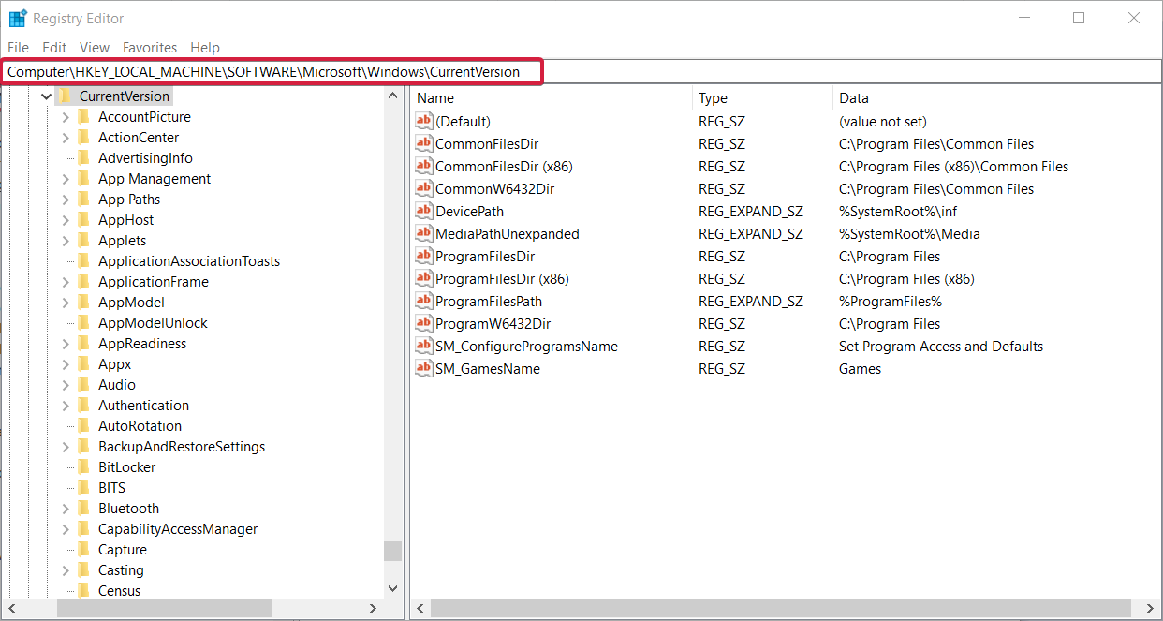Click the icon beside ProgramFilesPath
The image size is (1163, 621).
(x=424, y=301)
